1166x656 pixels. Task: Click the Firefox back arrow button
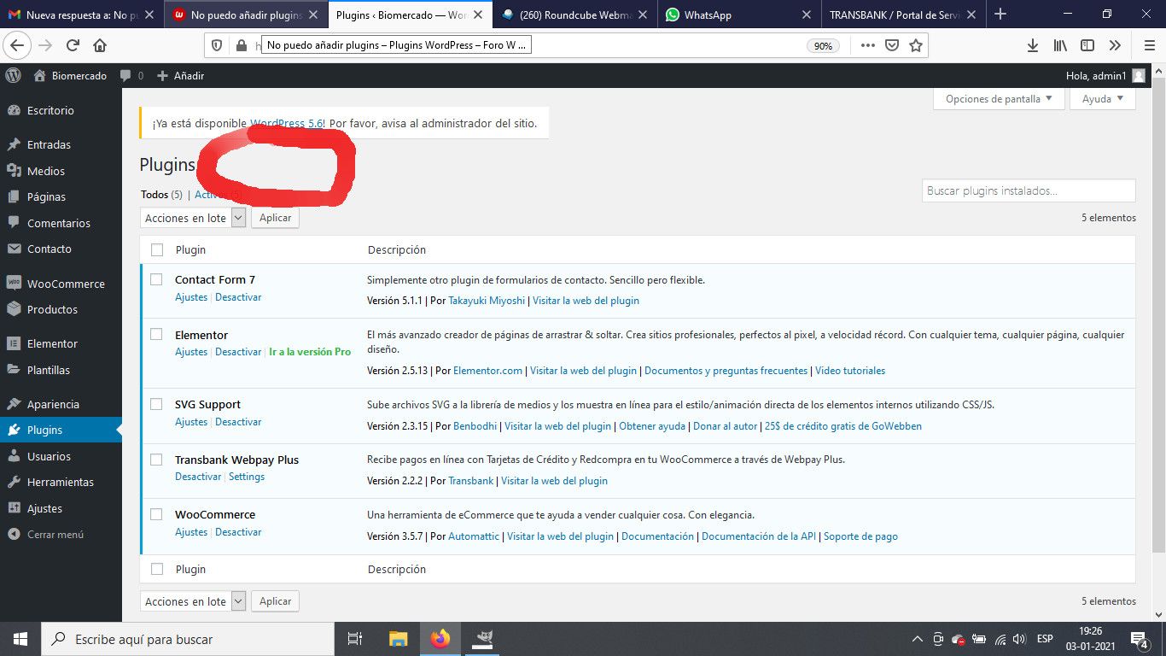17,45
